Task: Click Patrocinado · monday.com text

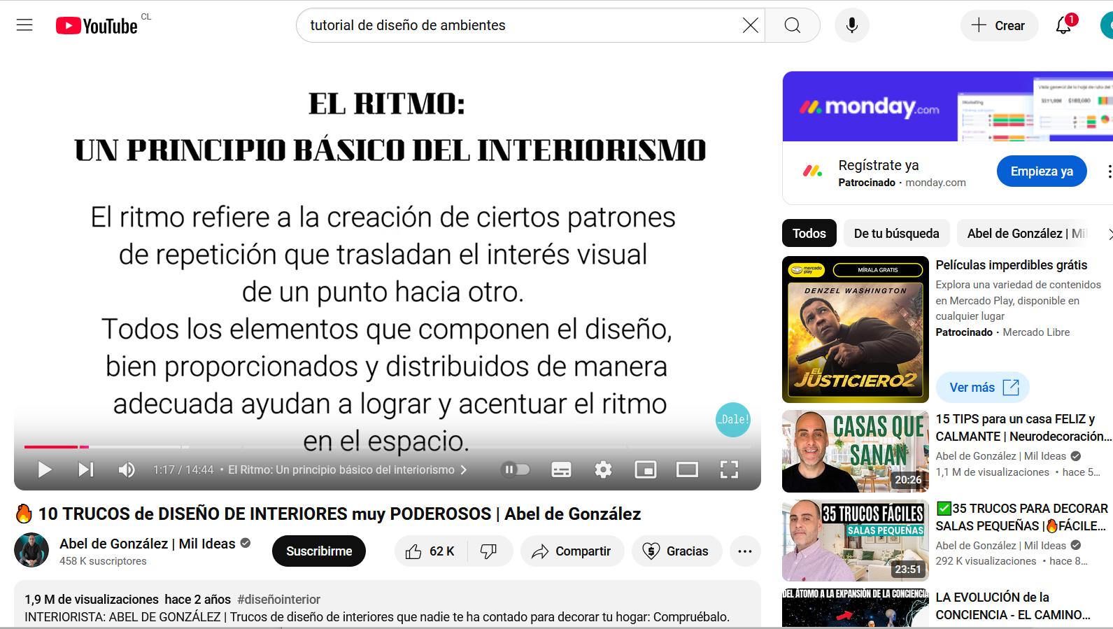Action: [902, 183]
